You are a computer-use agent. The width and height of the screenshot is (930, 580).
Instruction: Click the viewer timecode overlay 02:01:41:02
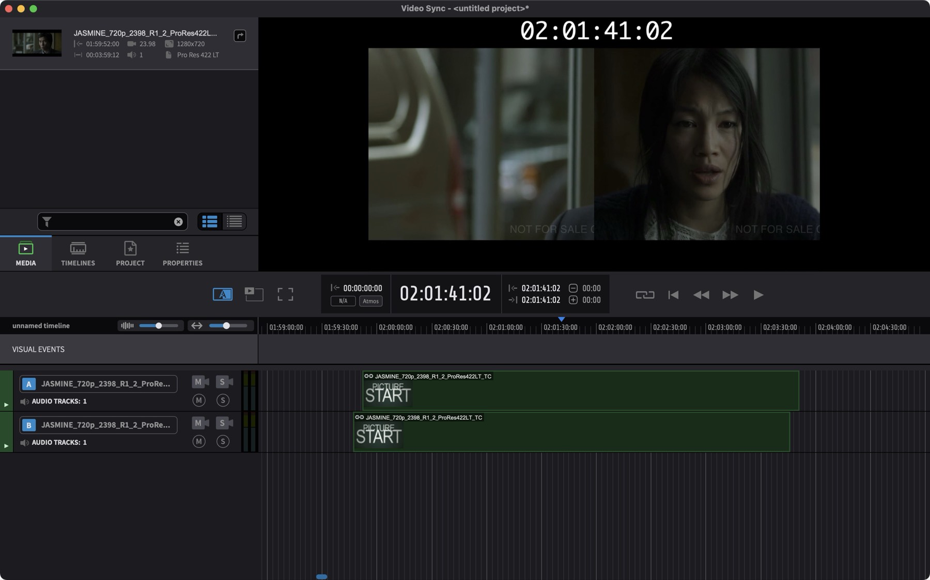point(596,31)
